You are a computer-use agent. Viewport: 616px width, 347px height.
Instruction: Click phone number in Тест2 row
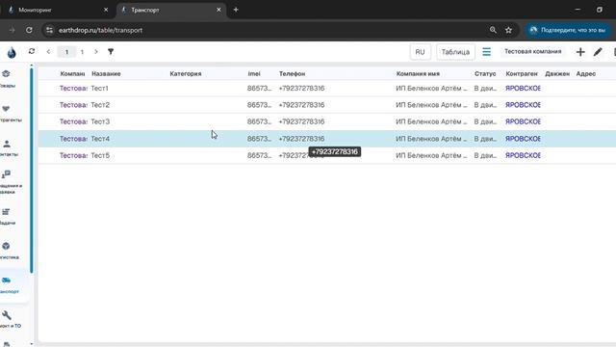point(301,105)
